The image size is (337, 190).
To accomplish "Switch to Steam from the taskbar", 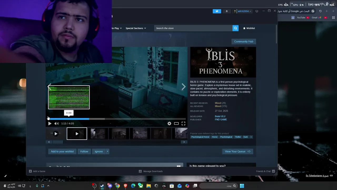I will tap(102, 186).
